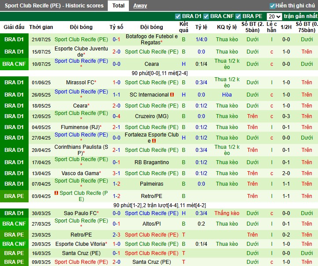Click Santa Cruz (PE) in 16/03/25 row
318x266 pixels.
coord(81,253)
